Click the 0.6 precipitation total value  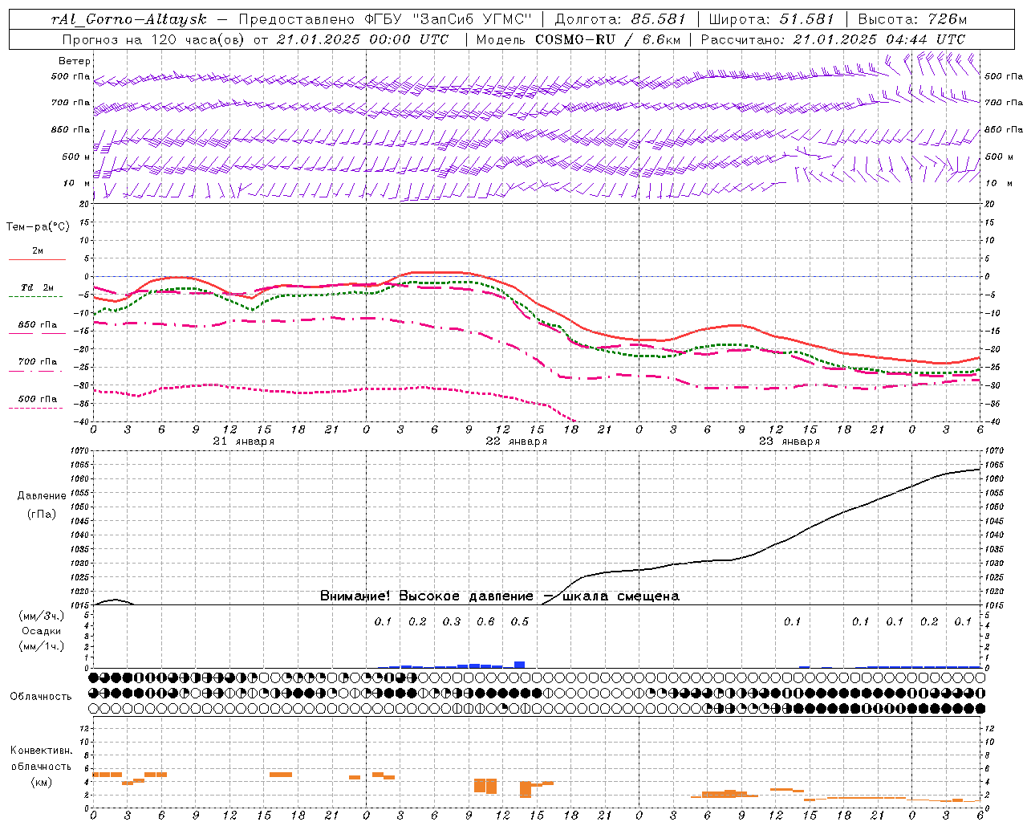pyautogui.click(x=485, y=622)
